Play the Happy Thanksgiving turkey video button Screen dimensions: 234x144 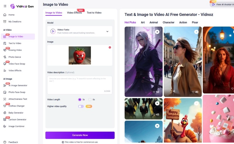coord(196,103)
